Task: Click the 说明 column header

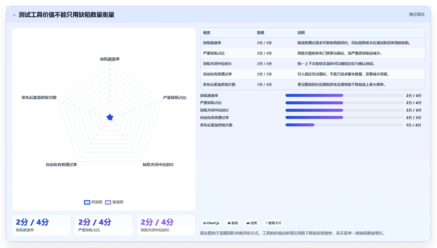Action: 301,33
